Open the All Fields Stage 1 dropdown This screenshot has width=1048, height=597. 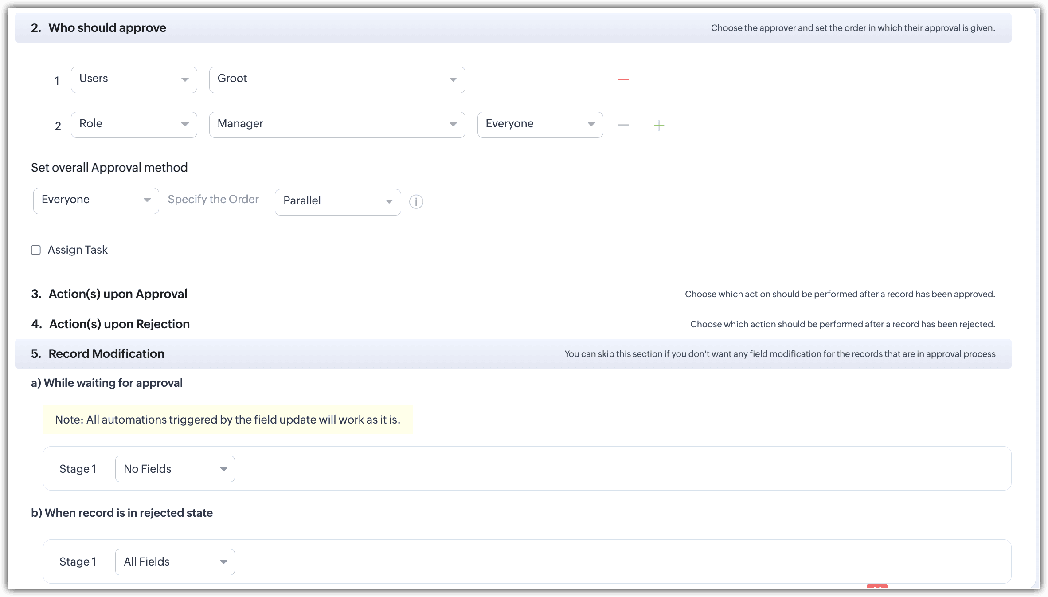[x=175, y=562]
